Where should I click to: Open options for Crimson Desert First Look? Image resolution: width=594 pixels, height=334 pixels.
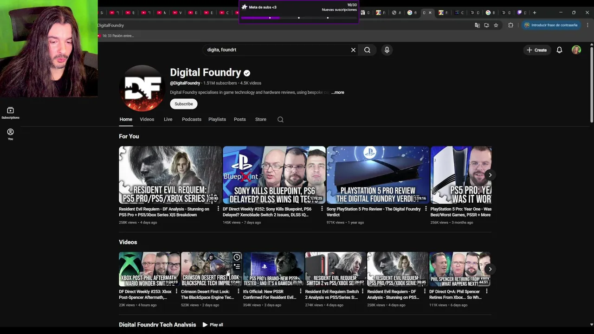(239, 292)
